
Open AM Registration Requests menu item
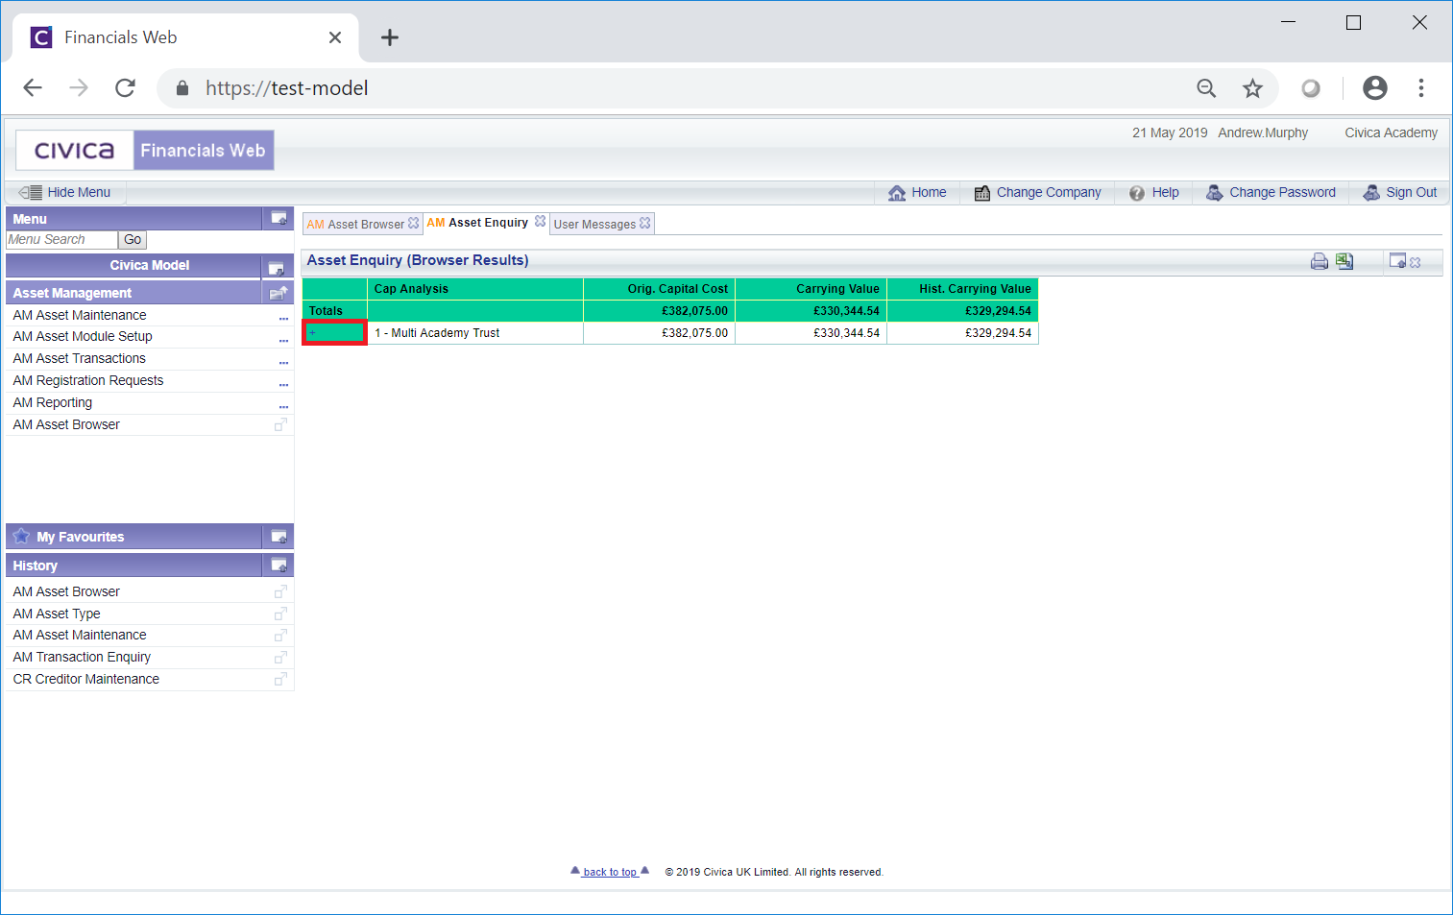pos(88,380)
